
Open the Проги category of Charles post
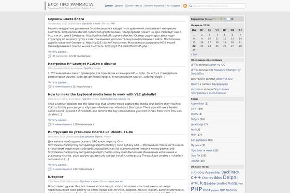(x=99, y=137)
